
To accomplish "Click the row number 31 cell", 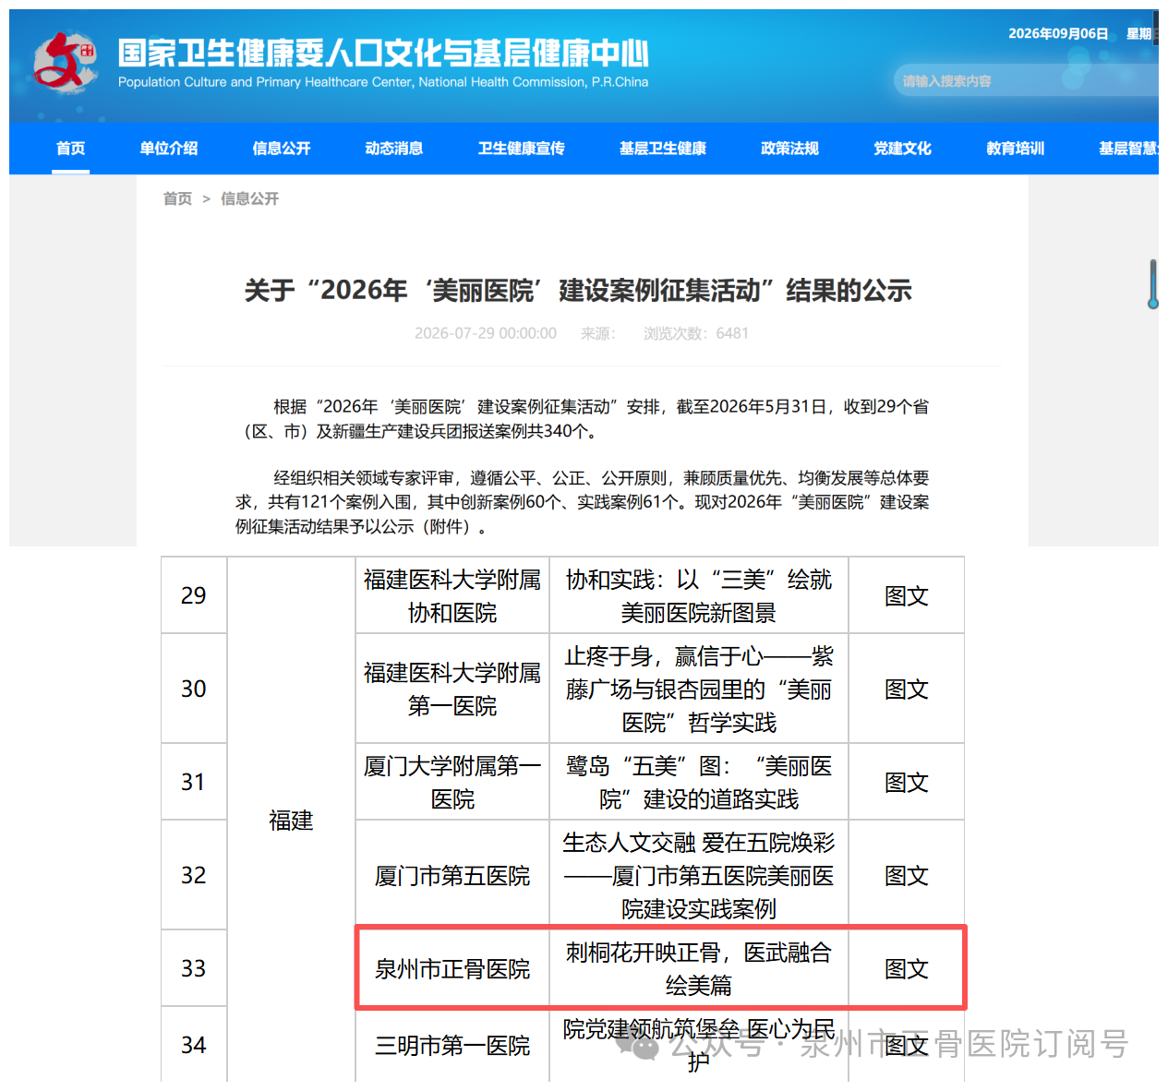I will [x=194, y=782].
